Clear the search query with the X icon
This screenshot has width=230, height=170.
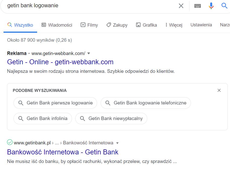click(181, 6)
